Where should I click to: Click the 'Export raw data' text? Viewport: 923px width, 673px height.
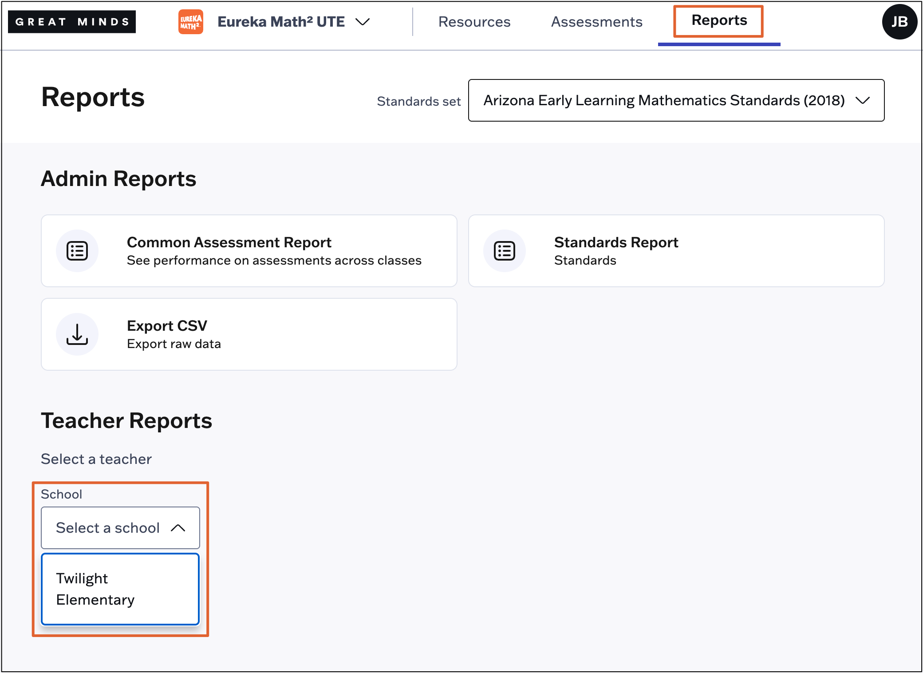(x=174, y=344)
